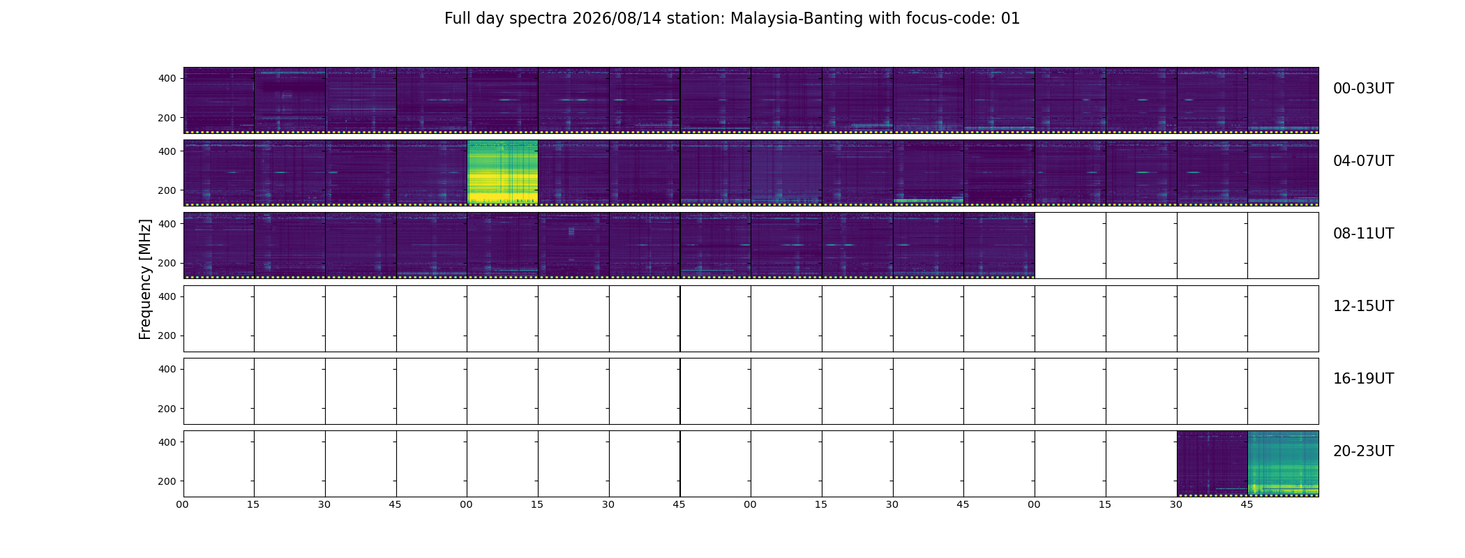Click the '400' tick label of the 00-03UT row
1465x558 pixels.
(x=167, y=78)
